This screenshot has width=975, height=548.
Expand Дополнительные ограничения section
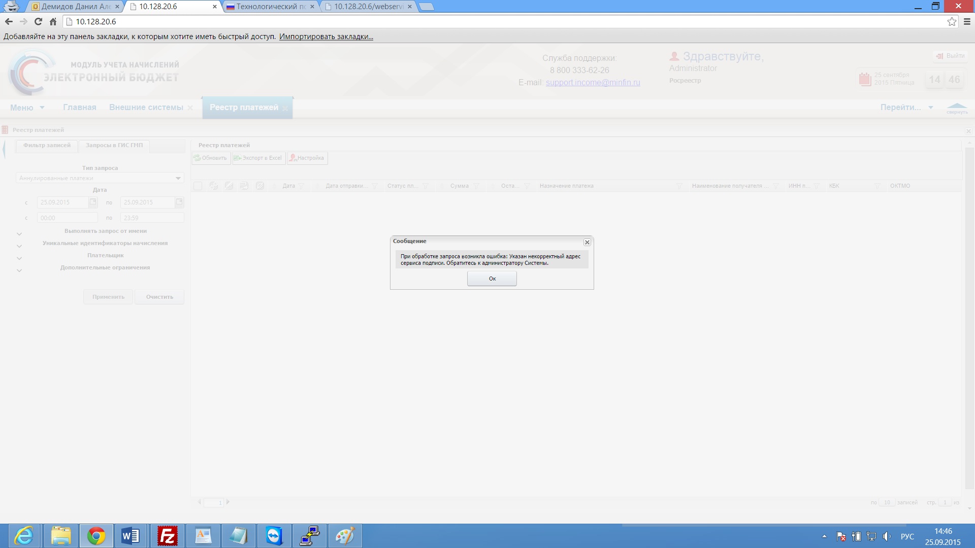point(19,270)
